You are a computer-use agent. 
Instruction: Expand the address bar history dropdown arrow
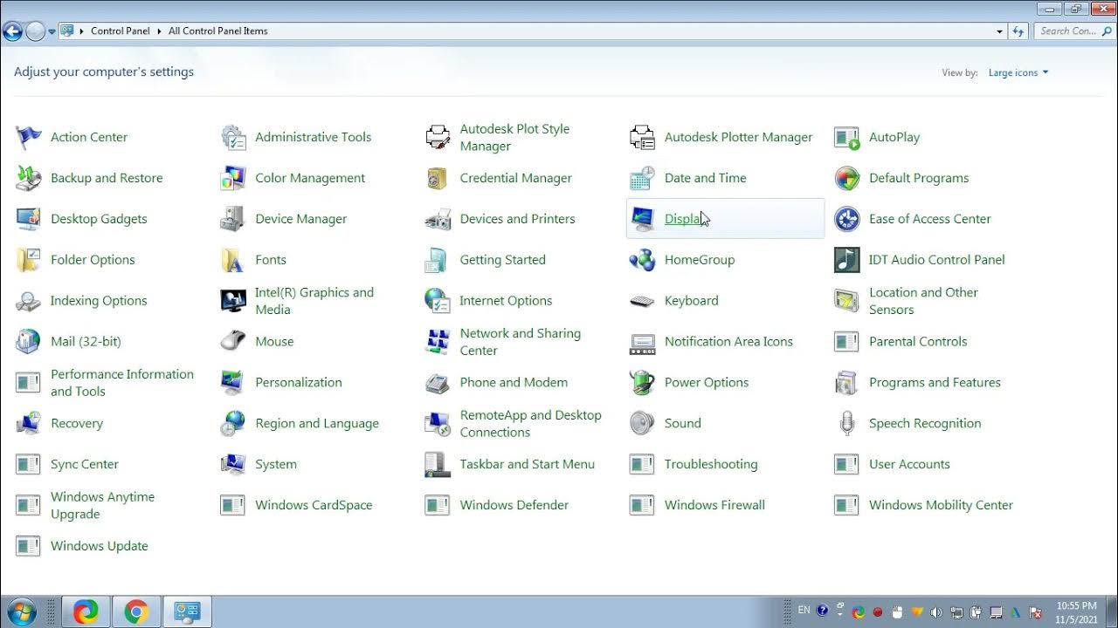pyautogui.click(x=1000, y=31)
